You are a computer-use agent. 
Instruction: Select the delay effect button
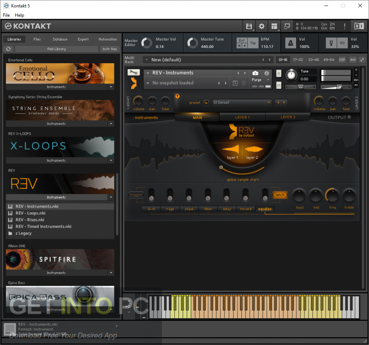226,209
